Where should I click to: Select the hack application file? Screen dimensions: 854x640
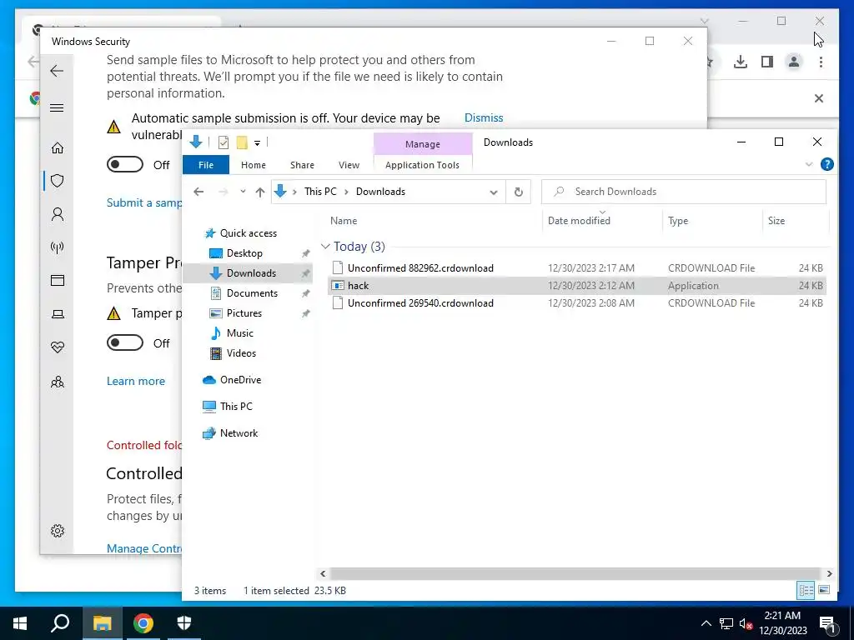578,285
